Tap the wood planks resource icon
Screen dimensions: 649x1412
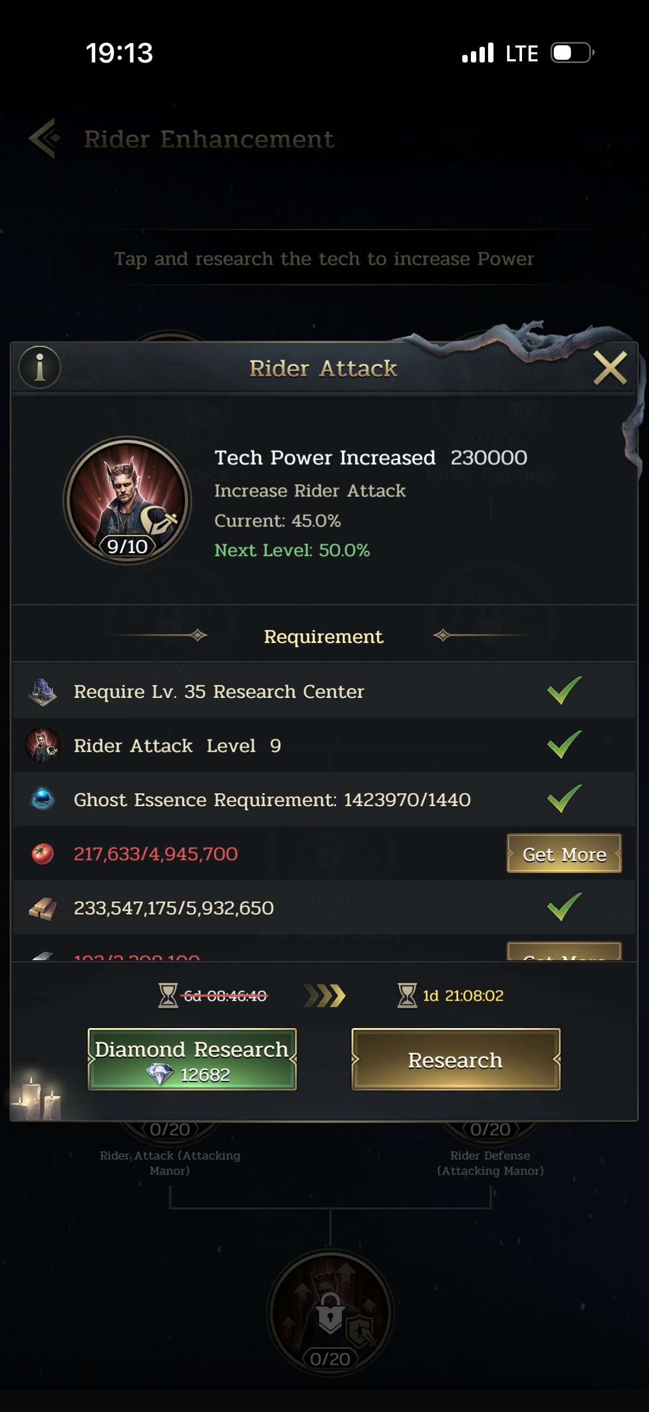43,908
